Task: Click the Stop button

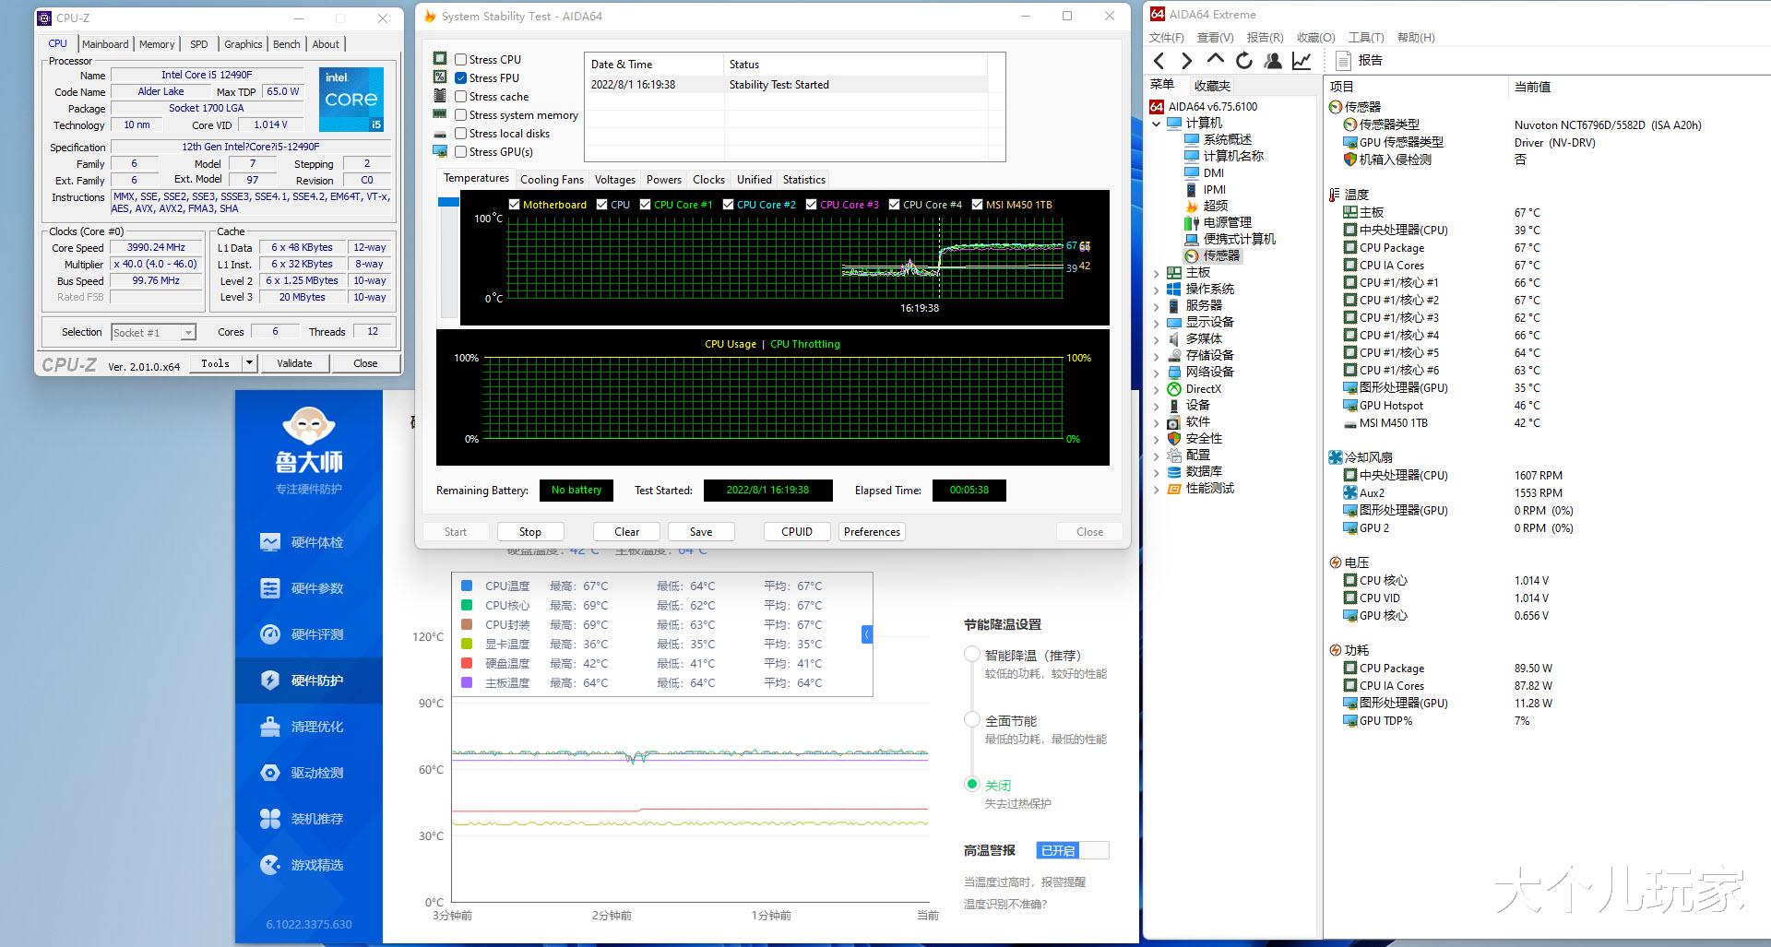Action: 529,532
